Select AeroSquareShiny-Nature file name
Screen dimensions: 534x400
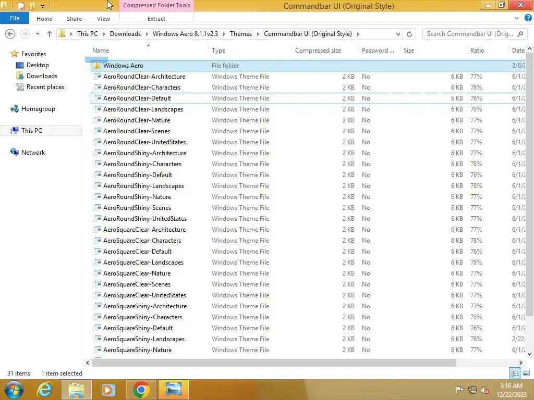(x=137, y=350)
